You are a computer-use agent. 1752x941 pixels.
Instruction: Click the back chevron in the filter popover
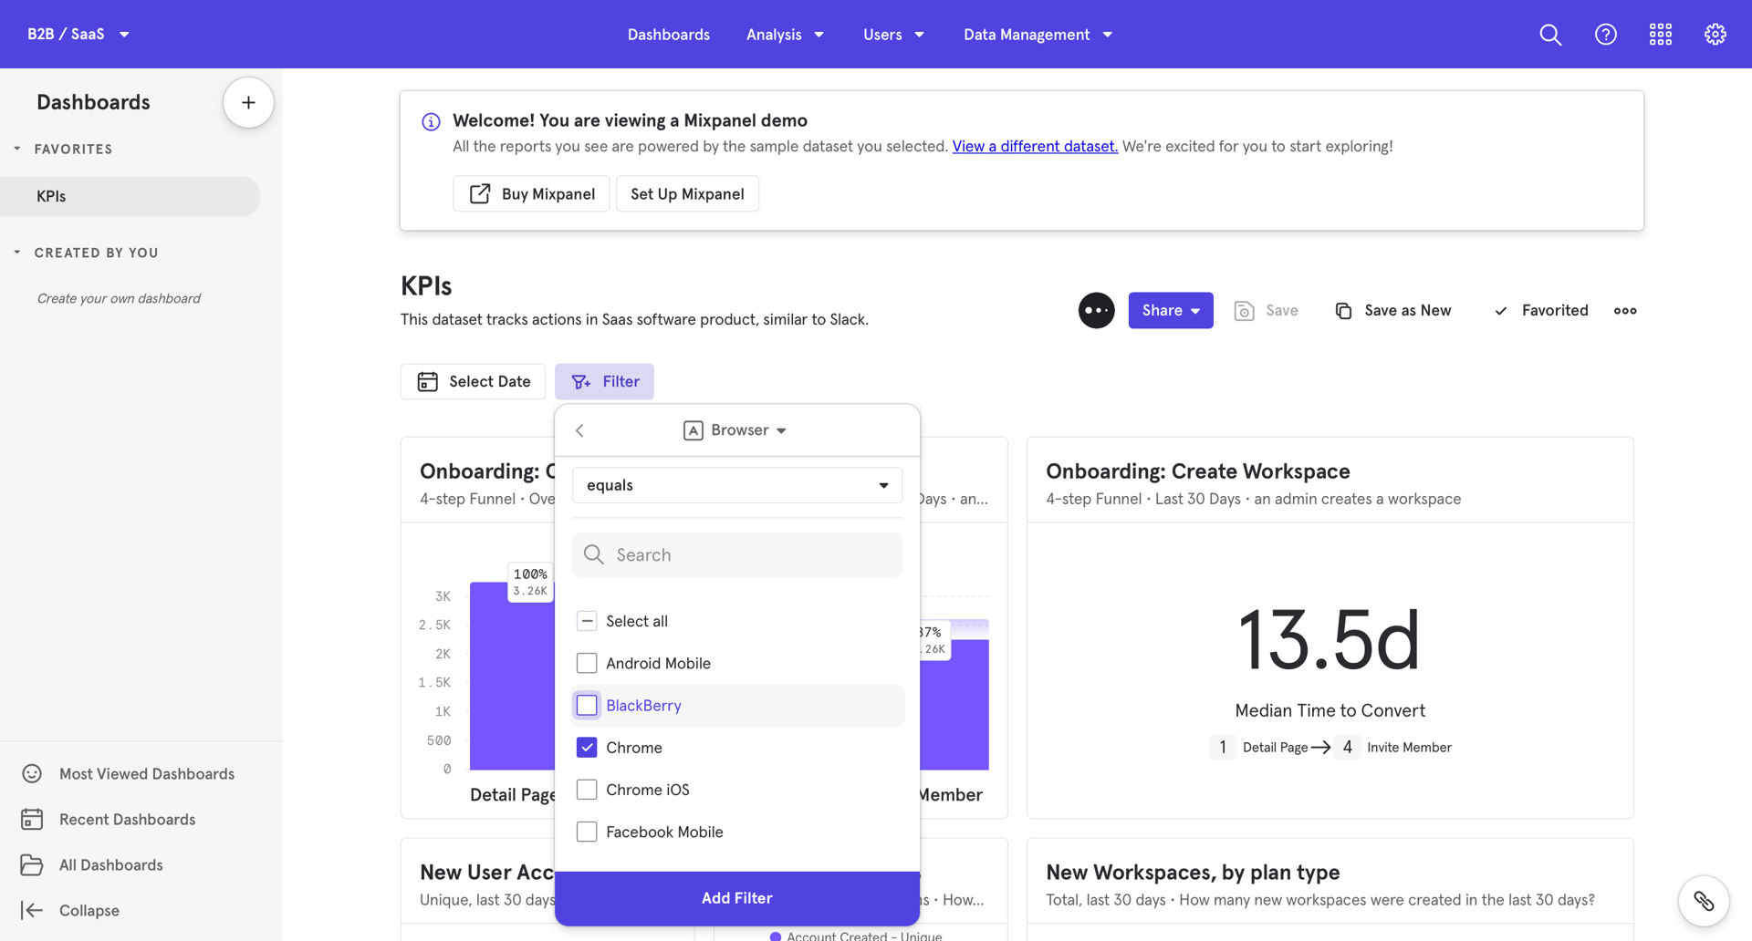coord(579,429)
